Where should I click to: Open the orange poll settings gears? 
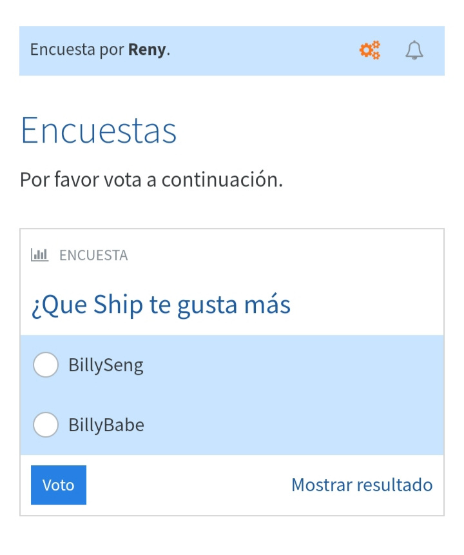[370, 50]
